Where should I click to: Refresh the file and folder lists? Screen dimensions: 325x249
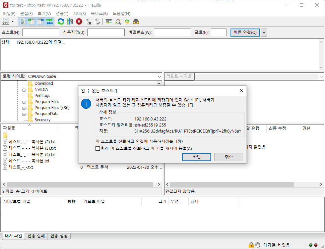point(61,21)
